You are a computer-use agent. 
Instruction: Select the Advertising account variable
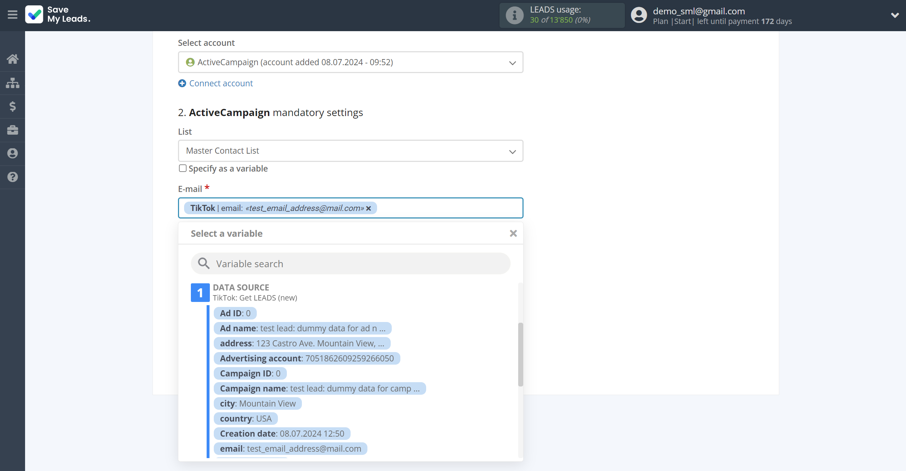coord(307,359)
